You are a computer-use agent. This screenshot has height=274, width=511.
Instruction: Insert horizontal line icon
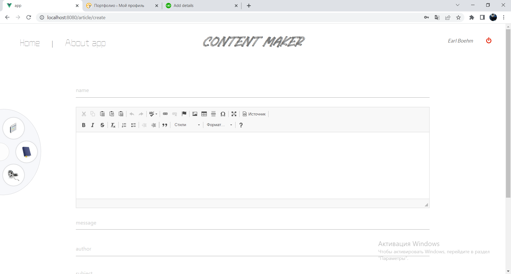tap(213, 114)
